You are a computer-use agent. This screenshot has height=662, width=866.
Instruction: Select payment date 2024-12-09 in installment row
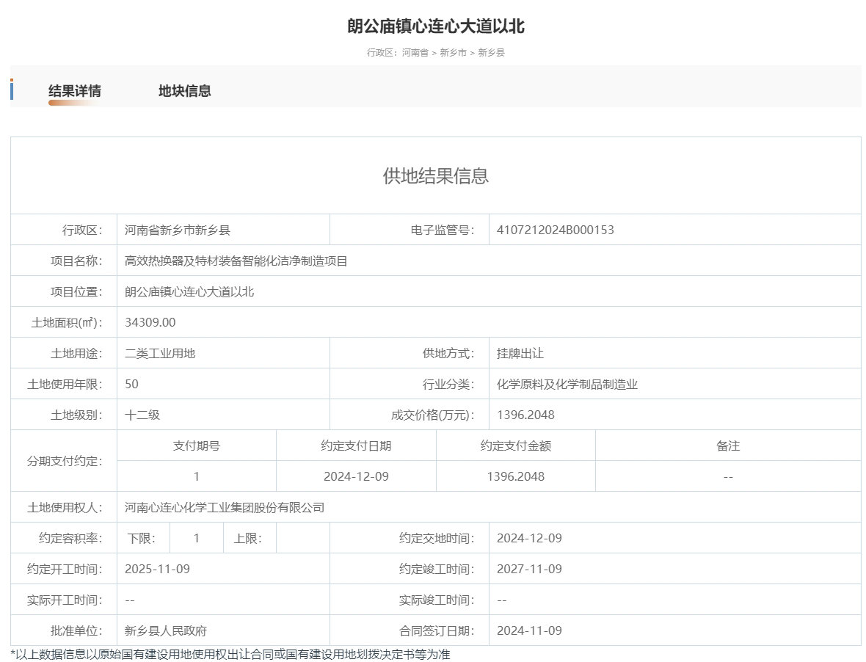pyautogui.click(x=356, y=476)
